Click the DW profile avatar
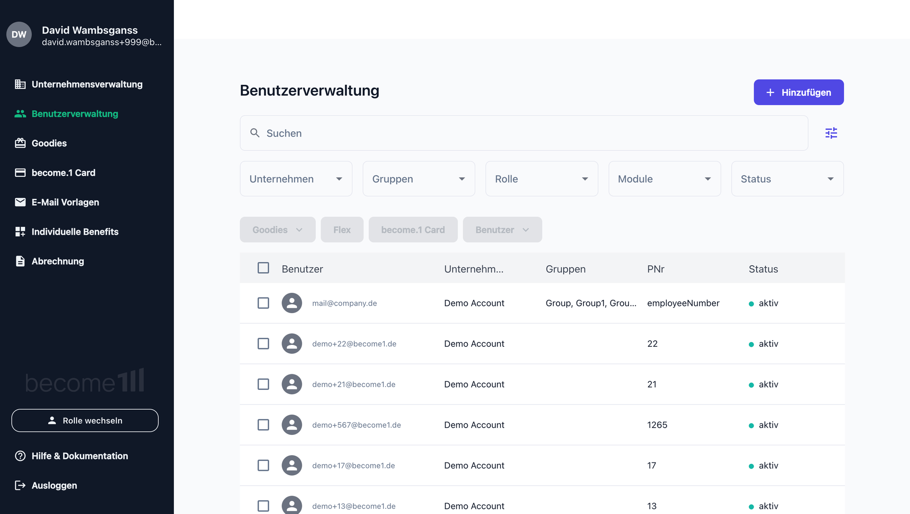Screen dimensions: 910x514 (19, 35)
